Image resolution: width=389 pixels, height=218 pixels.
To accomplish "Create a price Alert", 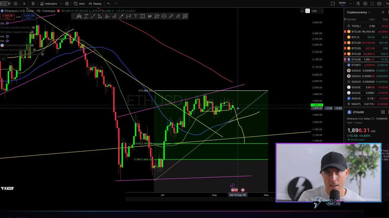I will pyautogui.click(x=79, y=4).
